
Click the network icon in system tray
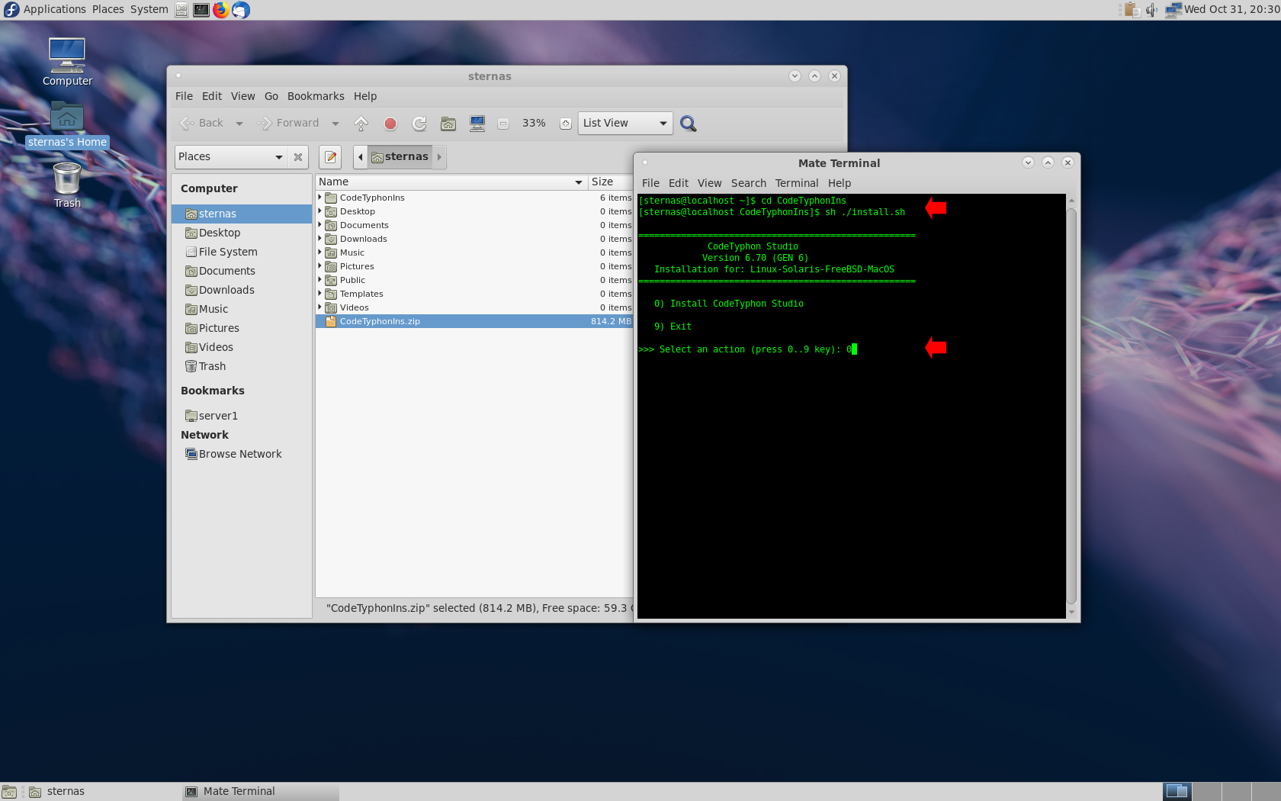tap(1173, 10)
